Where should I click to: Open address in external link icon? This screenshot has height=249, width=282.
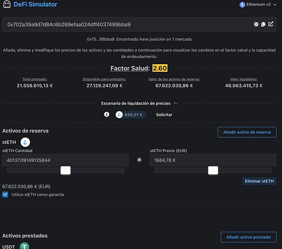coord(271,24)
